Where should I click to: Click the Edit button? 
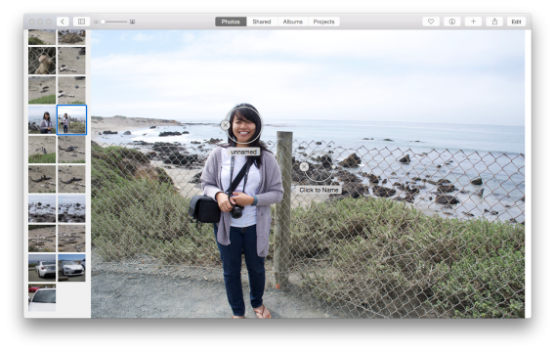click(517, 22)
